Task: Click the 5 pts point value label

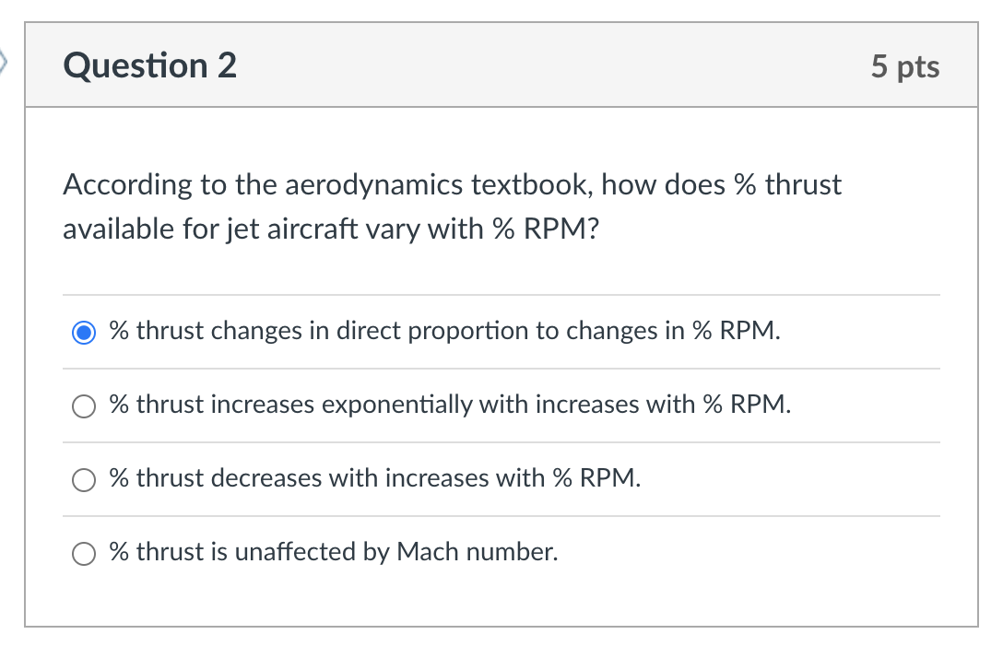Action: pos(905,65)
